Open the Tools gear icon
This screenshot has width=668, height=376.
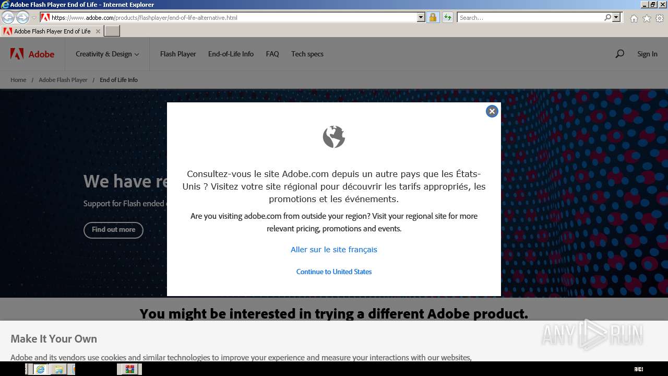tap(660, 18)
